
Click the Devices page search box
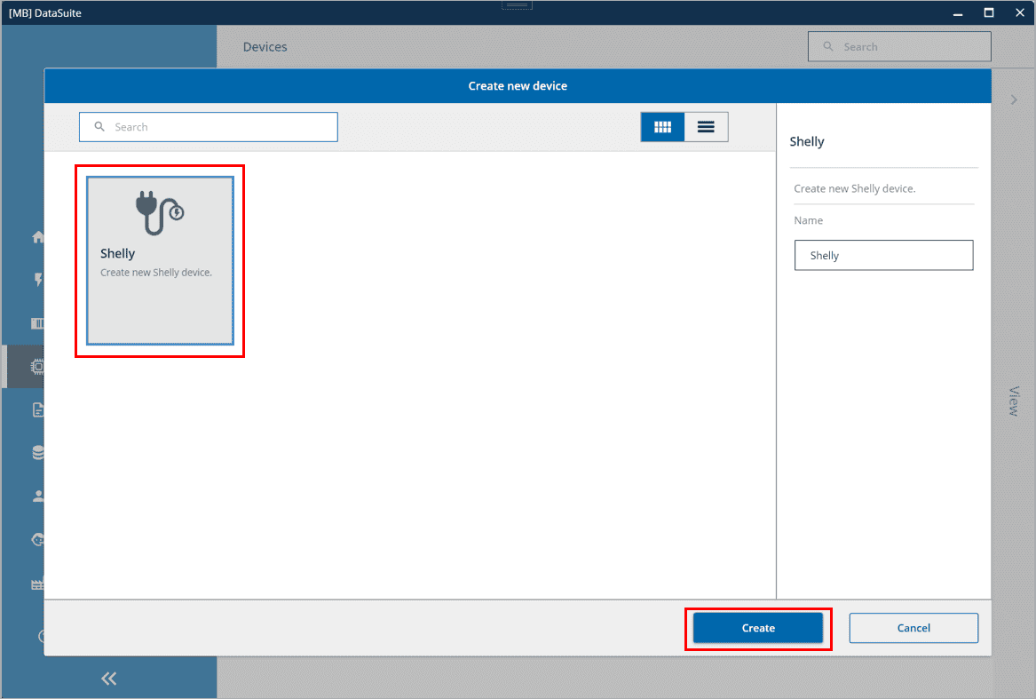pos(899,47)
